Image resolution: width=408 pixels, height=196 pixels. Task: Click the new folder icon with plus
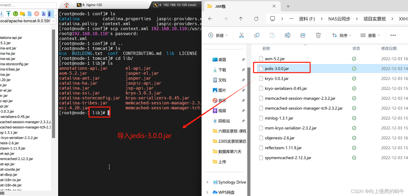tap(22, 14)
